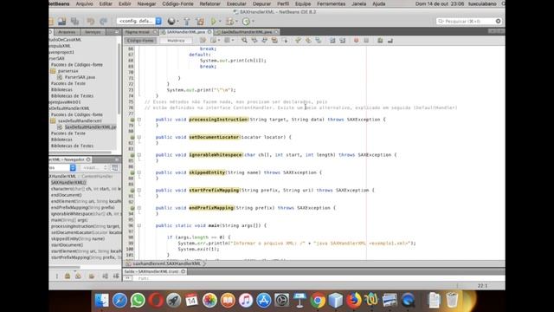Click the shift line right icon in editor toolbar
The image size is (554, 312).
pos(343,41)
